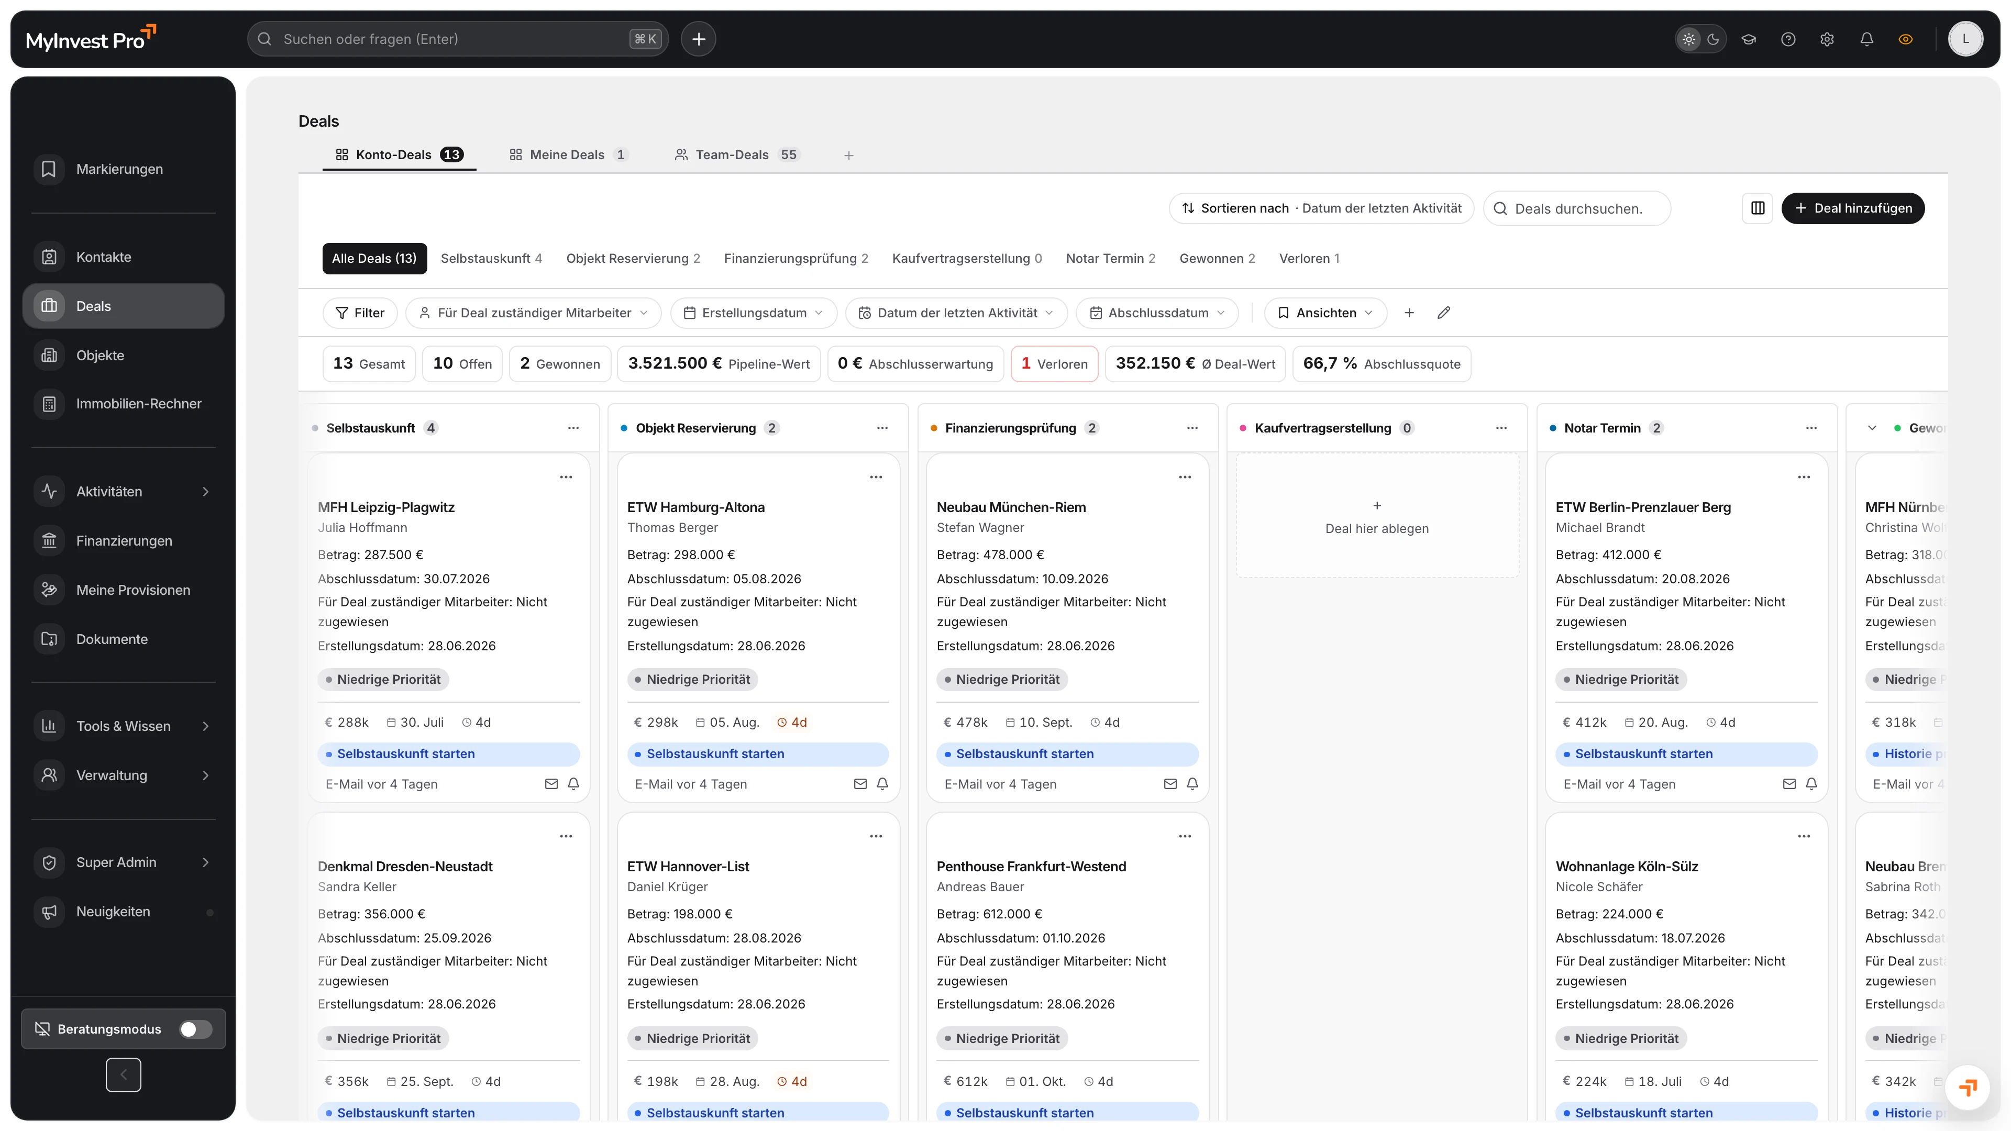Open Dokumente in the sidebar
The height and width of the screenshot is (1131, 2011).
pyautogui.click(x=124, y=638)
